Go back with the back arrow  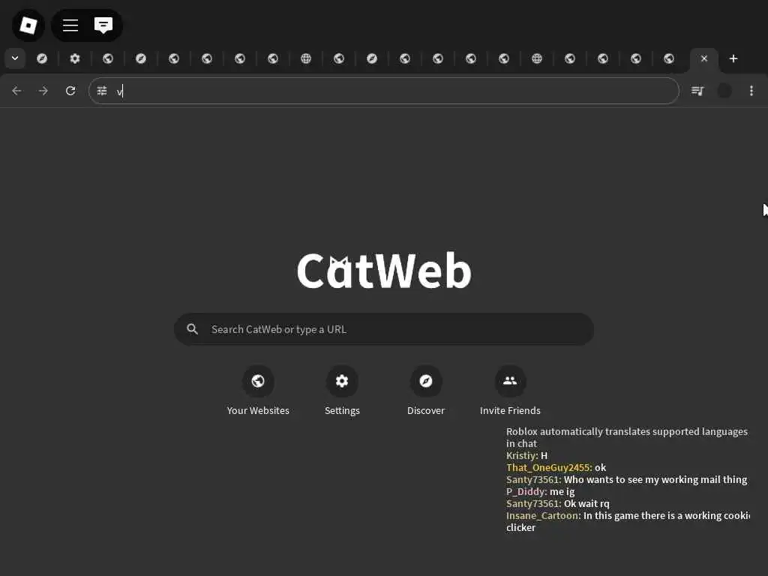tap(16, 91)
